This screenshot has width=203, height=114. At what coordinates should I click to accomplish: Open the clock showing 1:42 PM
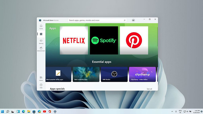tap(196, 111)
